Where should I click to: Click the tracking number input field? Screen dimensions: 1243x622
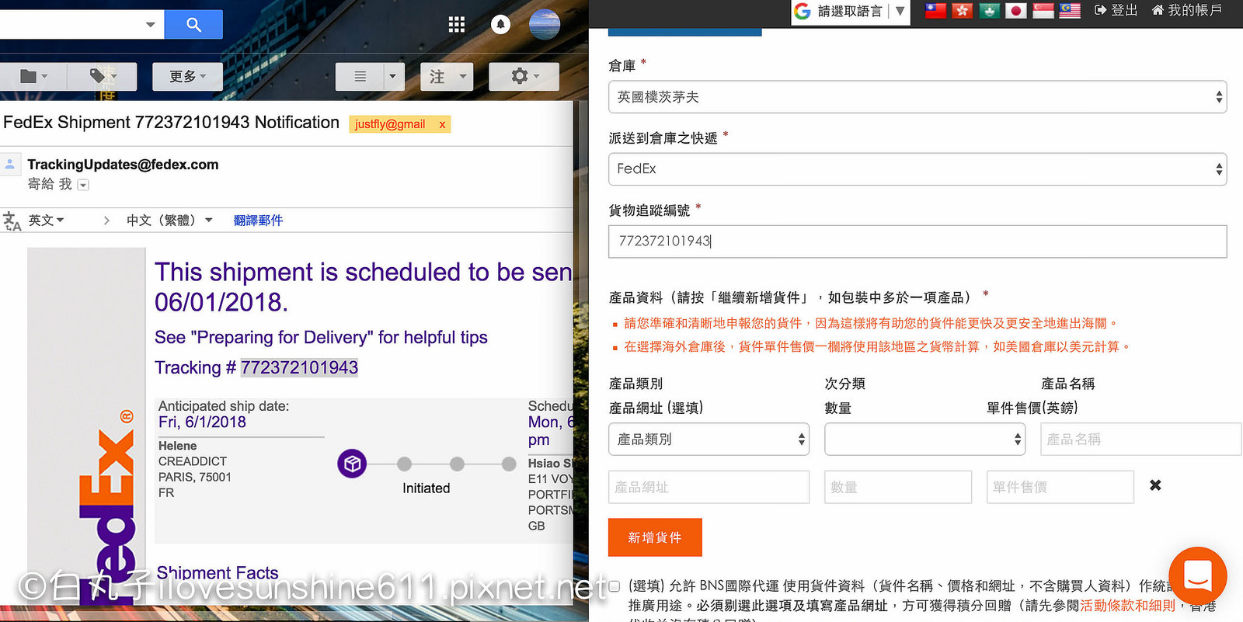[917, 242]
